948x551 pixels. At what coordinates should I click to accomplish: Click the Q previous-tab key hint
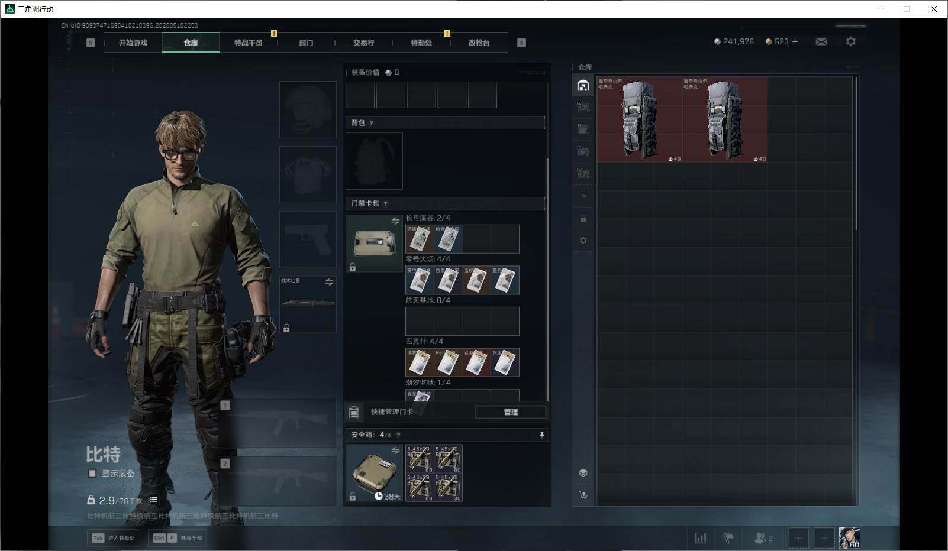91,43
